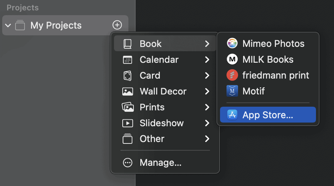Collapse the My Projects disclosure chevron
Screen dimensions: 334x186
click(8, 26)
